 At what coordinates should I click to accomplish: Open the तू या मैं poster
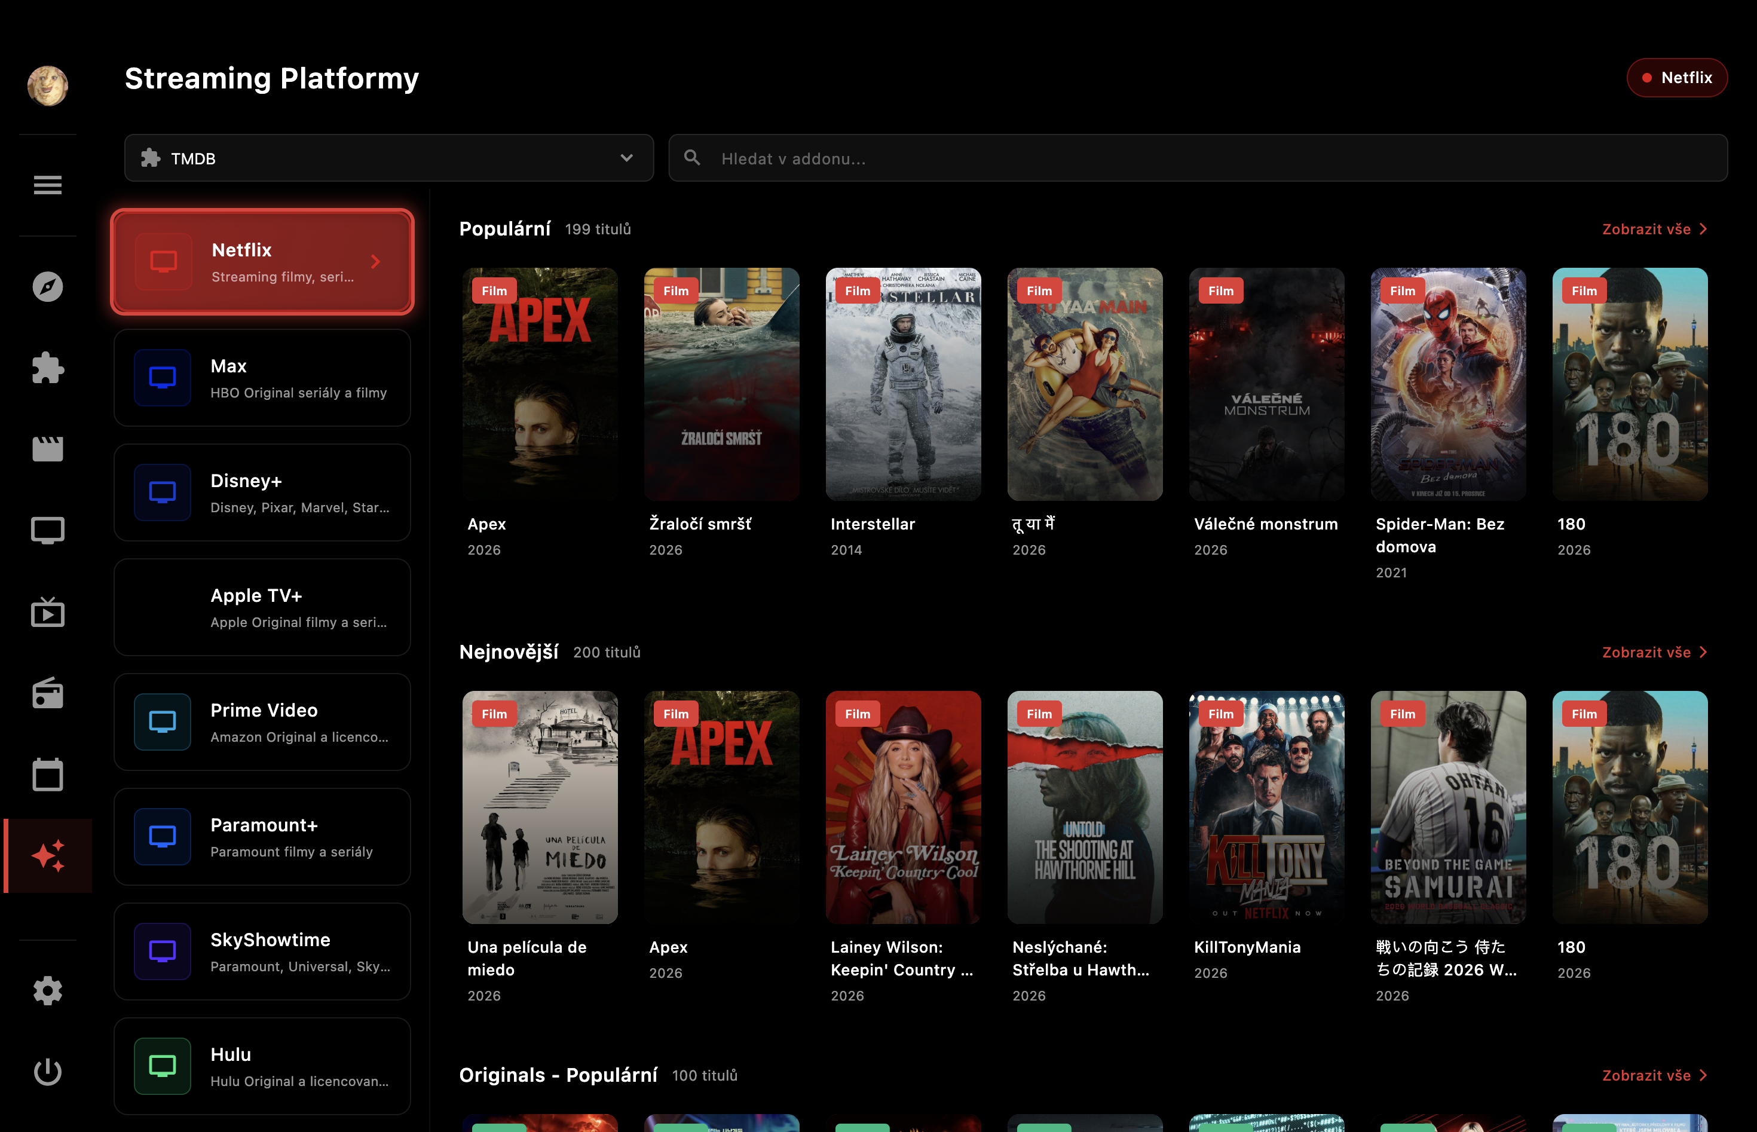pos(1085,384)
